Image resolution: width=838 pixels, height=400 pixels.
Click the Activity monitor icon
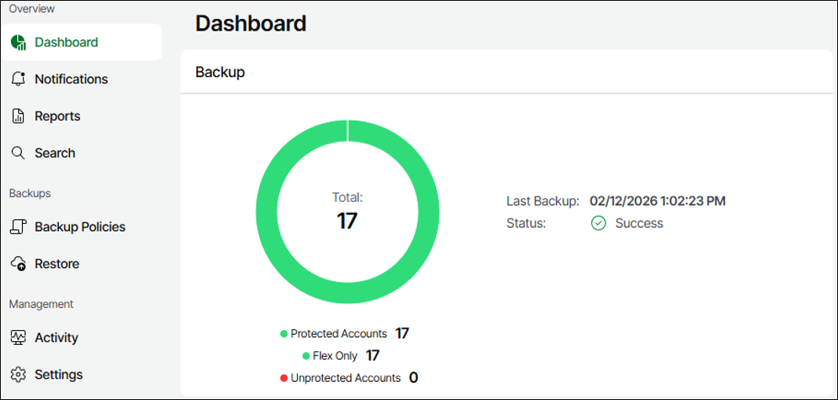tap(18, 338)
